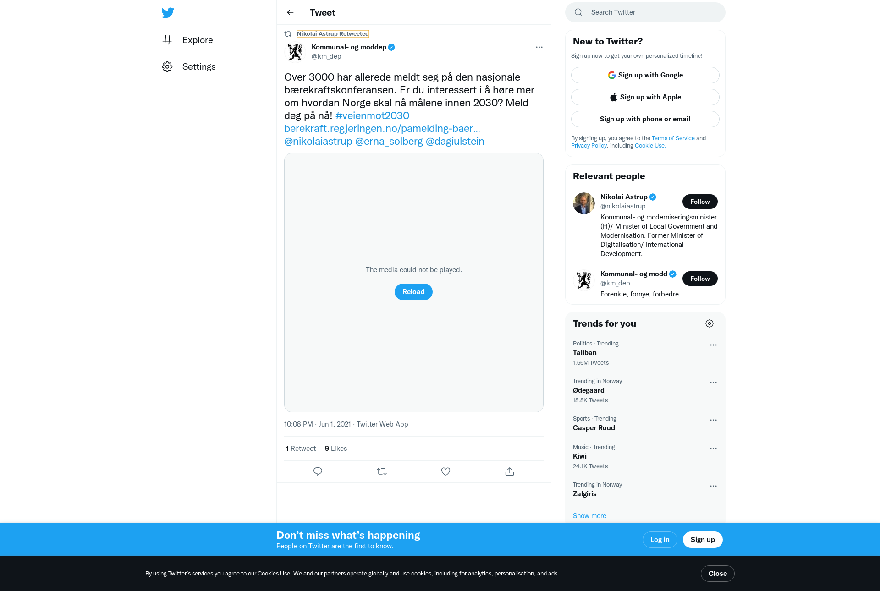The image size is (880, 591).
Task: Sign up with Google
Action: (645, 75)
